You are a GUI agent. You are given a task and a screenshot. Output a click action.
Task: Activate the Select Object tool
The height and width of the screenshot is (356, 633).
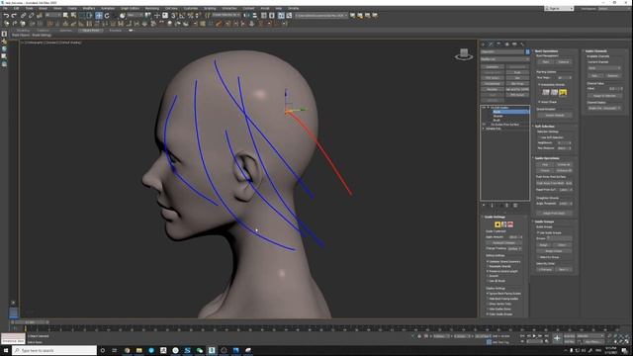pos(66,16)
